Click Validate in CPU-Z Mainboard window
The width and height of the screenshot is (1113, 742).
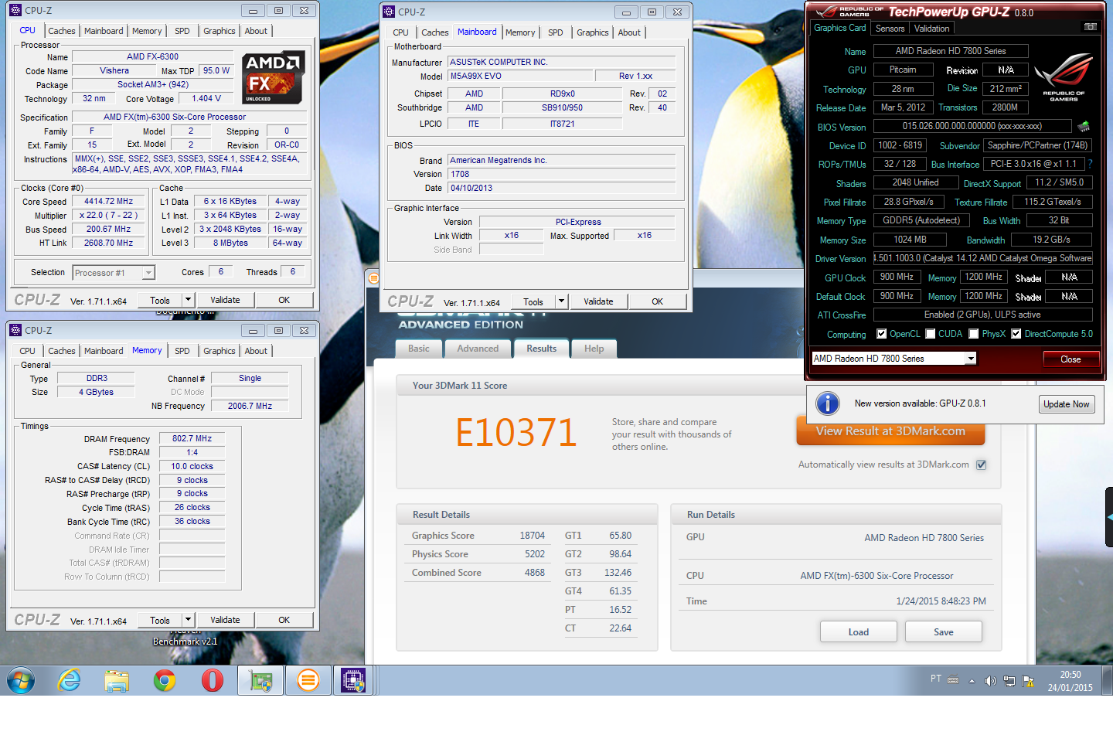point(598,301)
